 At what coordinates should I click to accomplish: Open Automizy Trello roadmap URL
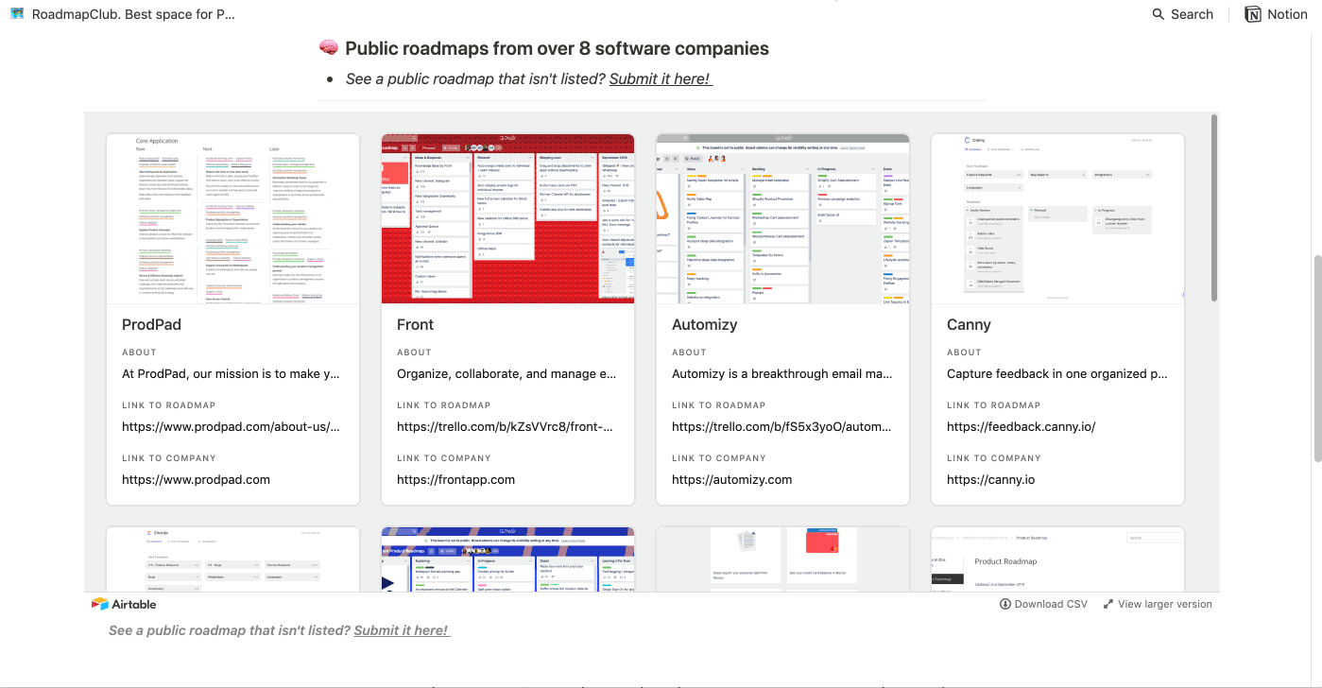tap(781, 426)
